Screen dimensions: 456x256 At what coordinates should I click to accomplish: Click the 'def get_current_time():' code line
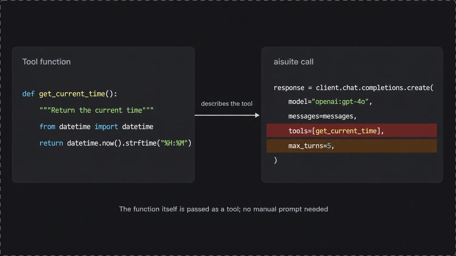(x=70, y=94)
